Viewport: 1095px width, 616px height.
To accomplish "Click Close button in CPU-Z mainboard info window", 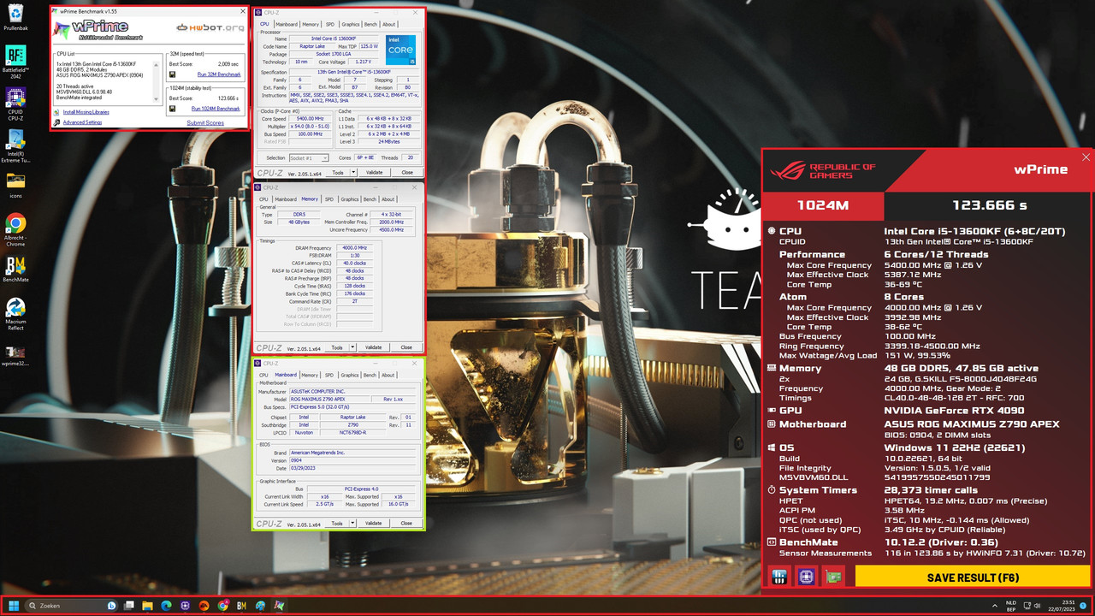I will coord(407,523).
